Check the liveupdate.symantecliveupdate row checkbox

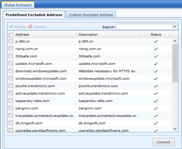tap(11, 115)
